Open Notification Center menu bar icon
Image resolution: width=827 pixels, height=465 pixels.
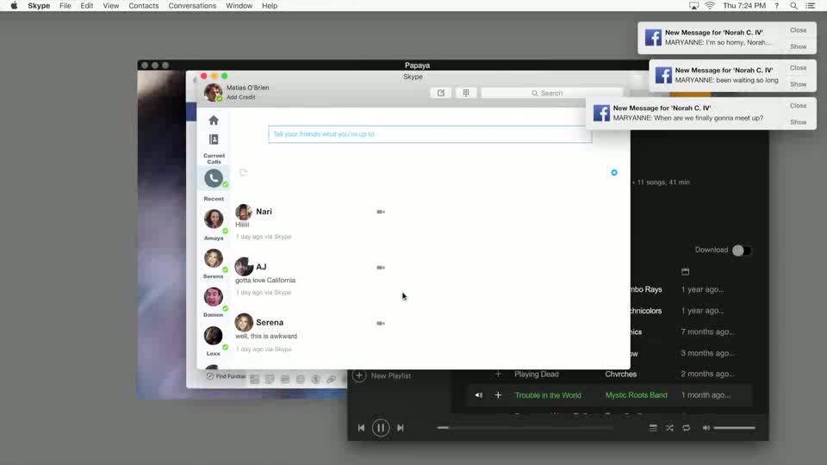tap(811, 6)
